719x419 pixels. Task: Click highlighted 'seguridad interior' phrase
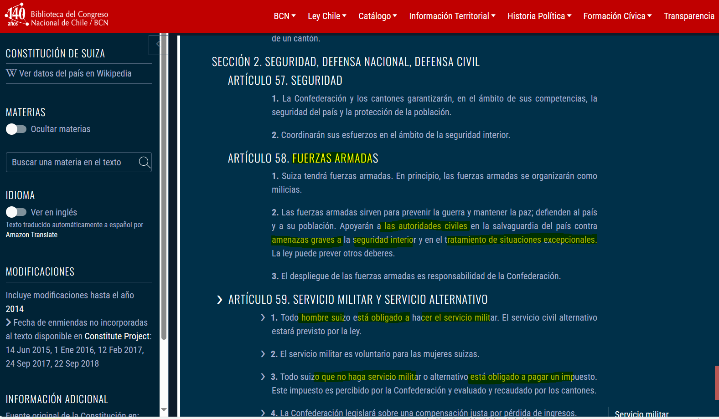pos(384,240)
